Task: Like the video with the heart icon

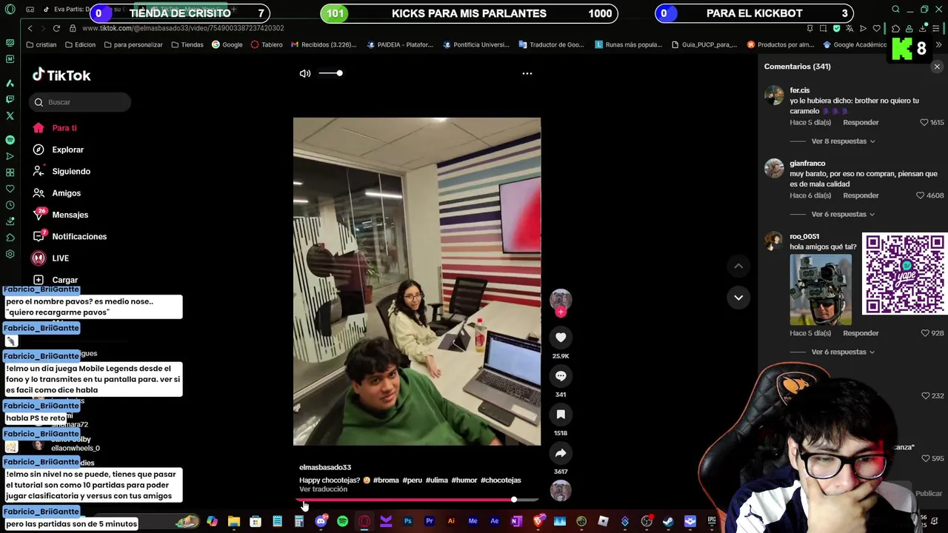Action: pyautogui.click(x=561, y=338)
